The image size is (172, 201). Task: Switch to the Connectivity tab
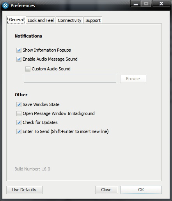[69, 20]
